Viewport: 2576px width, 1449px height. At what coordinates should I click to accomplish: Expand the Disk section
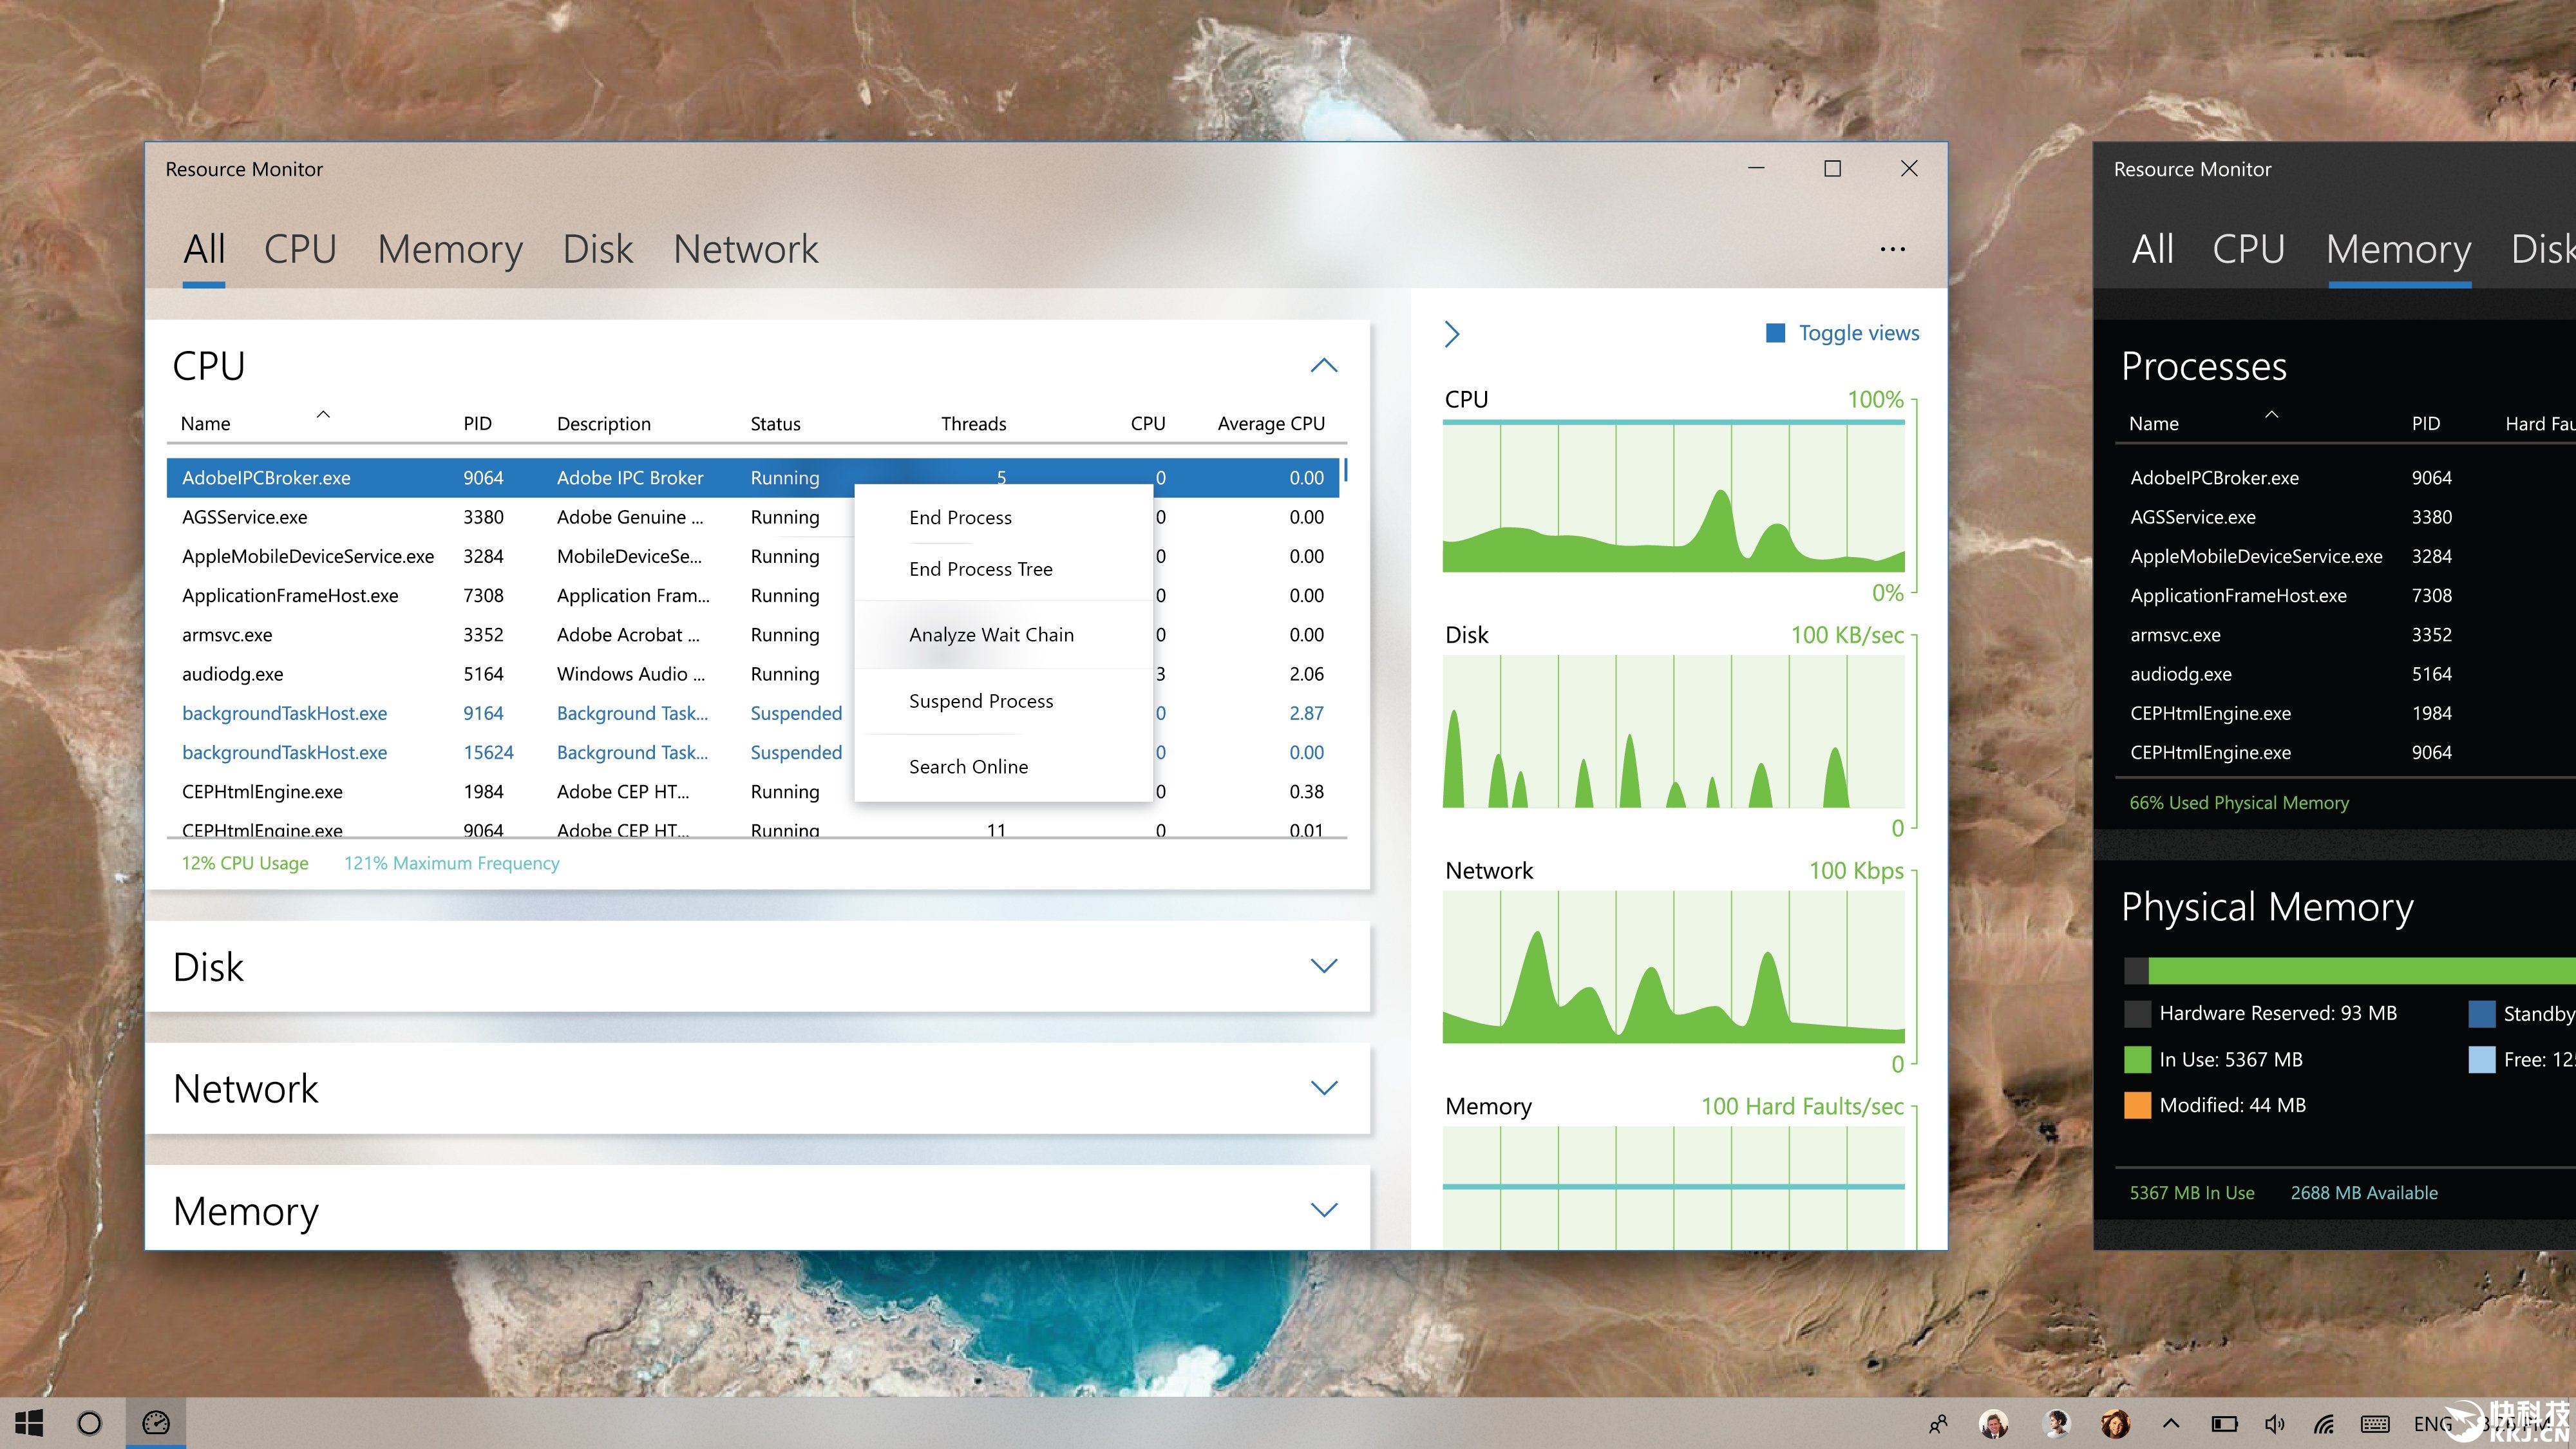click(1323, 966)
